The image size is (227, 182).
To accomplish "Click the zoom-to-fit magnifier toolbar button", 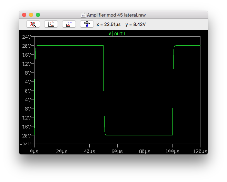I will (x=33, y=24).
